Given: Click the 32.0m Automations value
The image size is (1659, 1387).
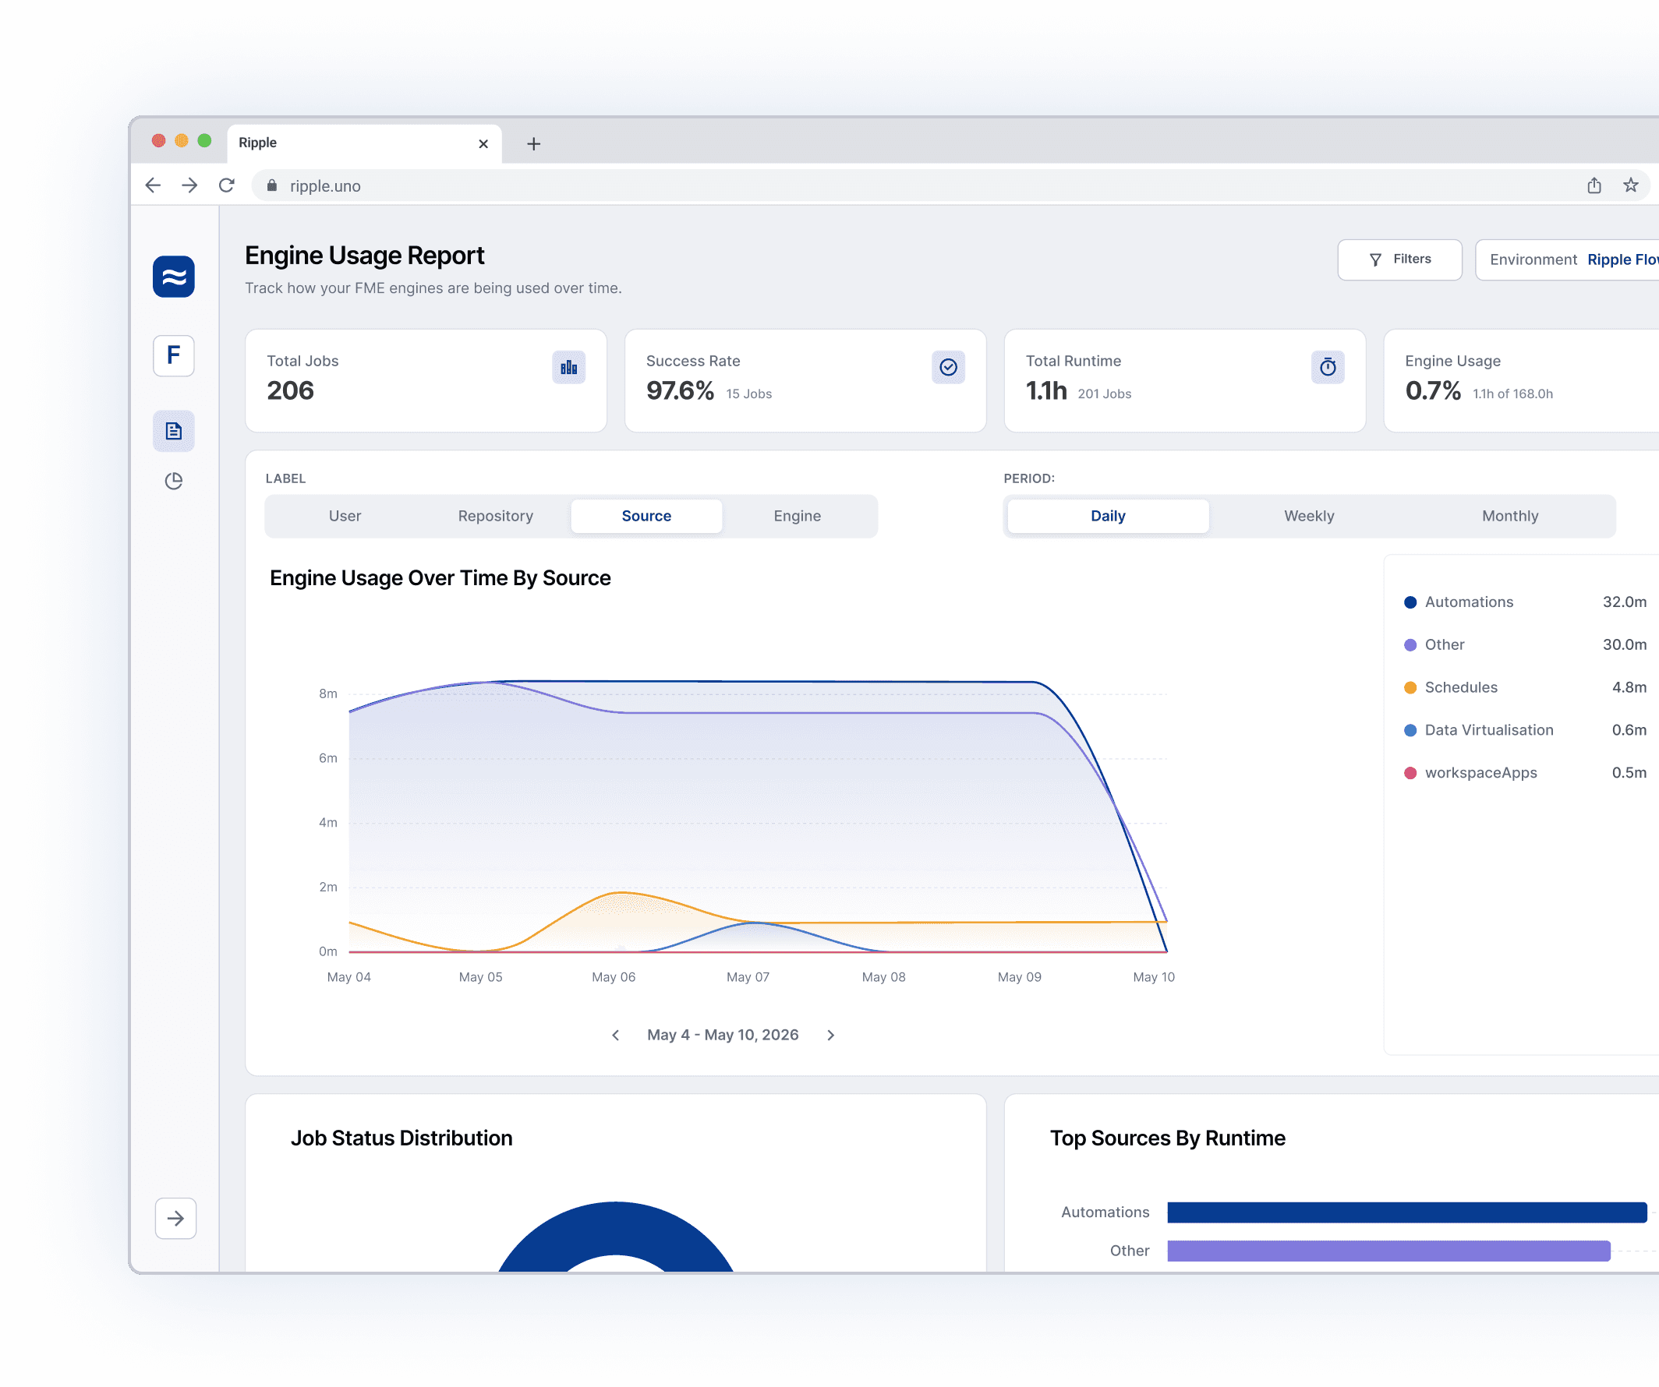Looking at the screenshot, I should coord(1624,602).
